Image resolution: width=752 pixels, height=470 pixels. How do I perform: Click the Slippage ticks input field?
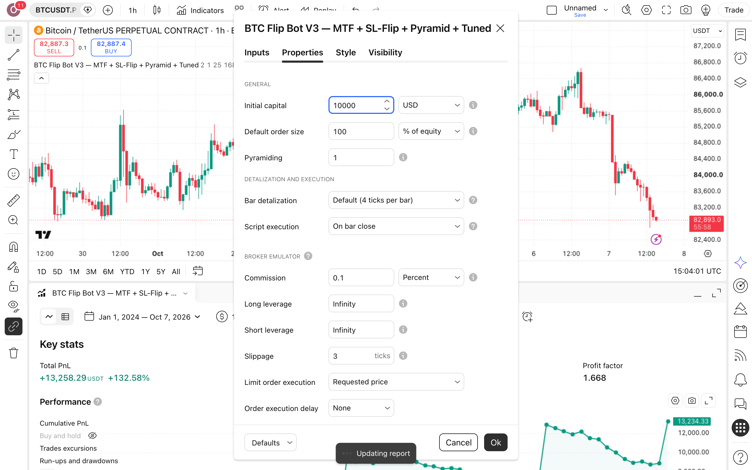click(x=361, y=356)
